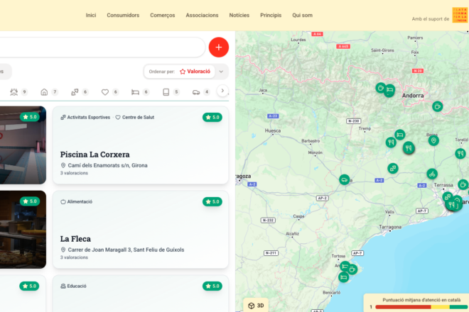This screenshot has width=469, height=312.
Task: Open the Comerços menu item
Action: pyautogui.click(x=163, y=15)
